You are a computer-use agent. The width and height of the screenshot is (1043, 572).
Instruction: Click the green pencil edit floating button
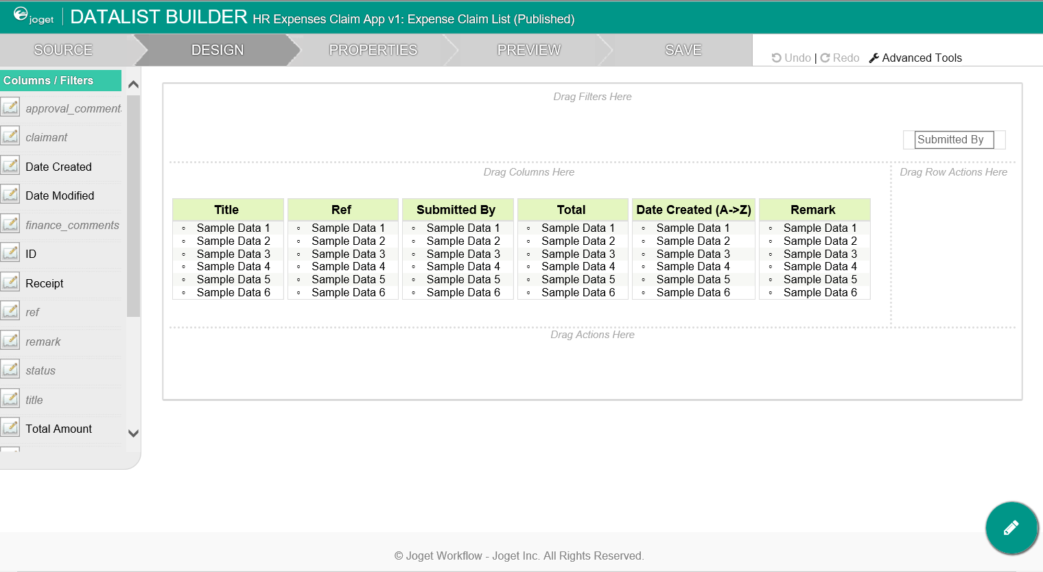click(1011, 527)
